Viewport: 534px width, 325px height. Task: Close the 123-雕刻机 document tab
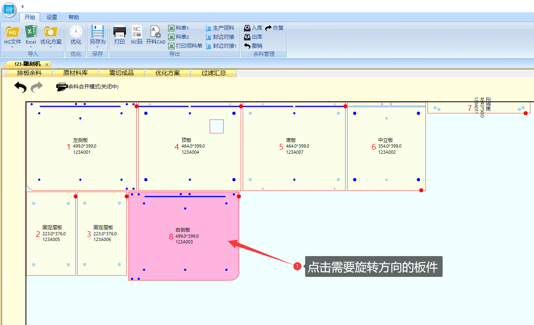pyautogui.click(x=47, y=64)
